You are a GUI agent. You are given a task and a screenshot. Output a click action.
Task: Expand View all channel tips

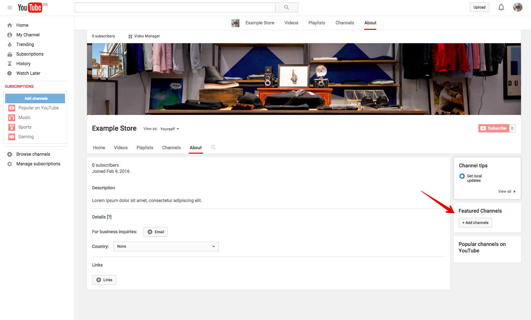507,192
